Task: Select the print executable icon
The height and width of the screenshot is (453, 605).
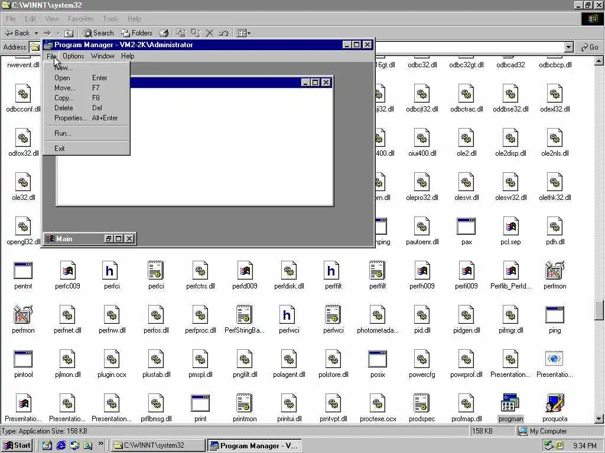Action: 200,403
